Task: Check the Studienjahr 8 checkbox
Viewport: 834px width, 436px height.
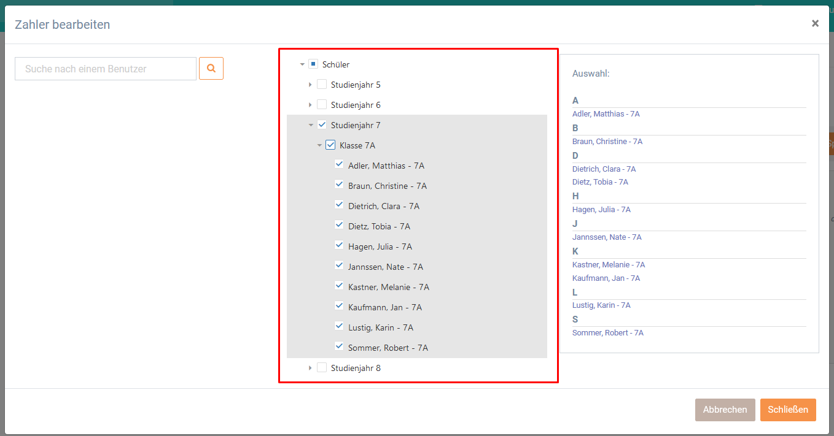Action: [322, 367]
